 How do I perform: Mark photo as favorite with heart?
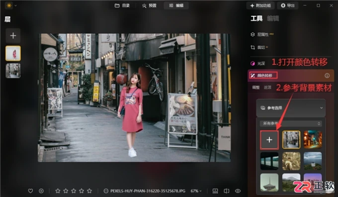tap(30, 191)
